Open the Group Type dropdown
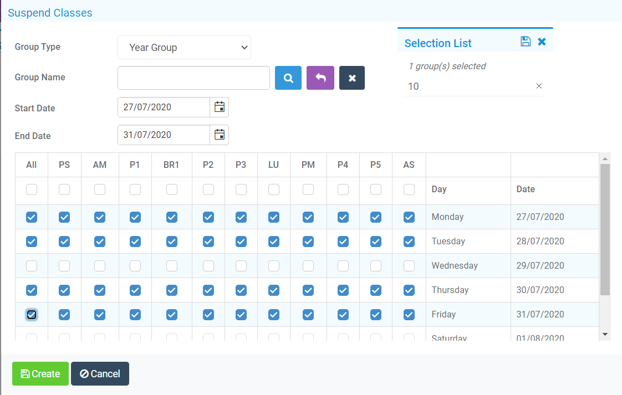622x395 pixels. tap(184, 48)
